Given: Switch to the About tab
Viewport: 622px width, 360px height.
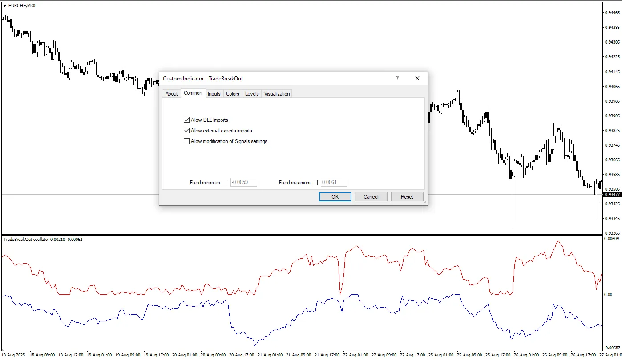Looking at the screenshot, I should pyautogui.click(x=171, y=94).
